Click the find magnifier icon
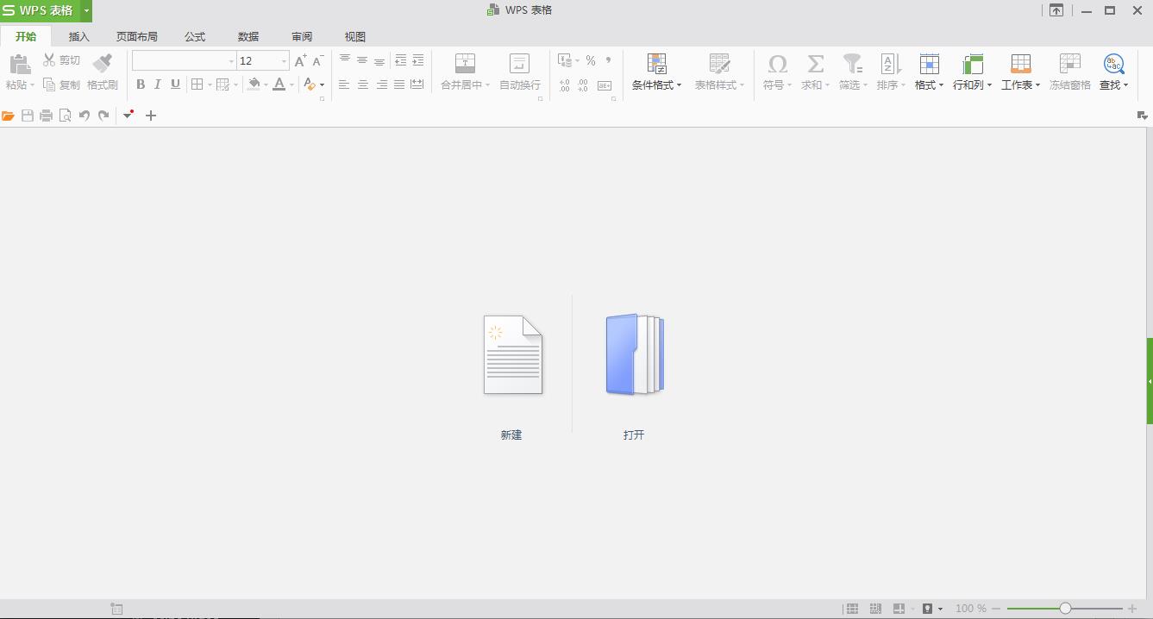The height and width of the screenshot is (619, 1153). point(1113,63)
